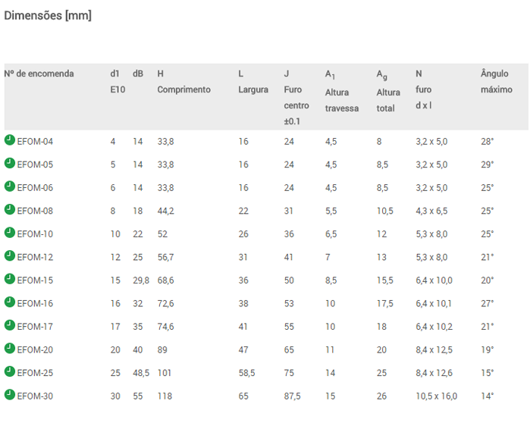Click the green clock icon beside EFOM-05
Viewport: 530px width, 426px height.
pyautogui.click(x=10, y=163)
